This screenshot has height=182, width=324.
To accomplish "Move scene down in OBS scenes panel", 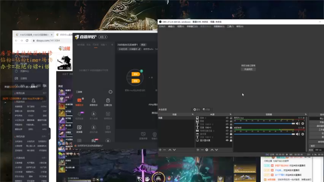I will coord(175,150).
